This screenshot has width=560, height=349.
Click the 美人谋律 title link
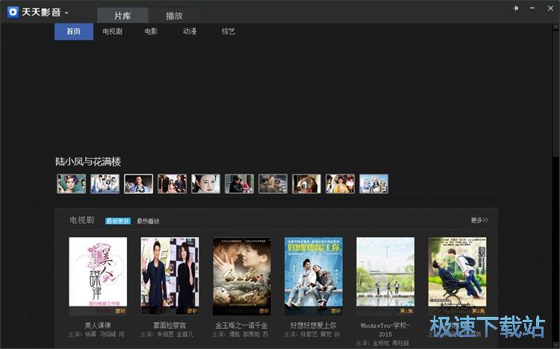pos(98,325)
